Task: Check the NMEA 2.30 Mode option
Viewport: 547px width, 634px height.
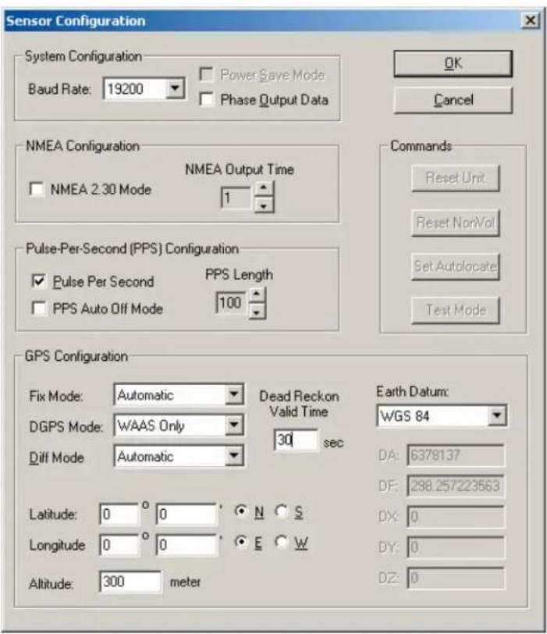Action: [37, 189]
